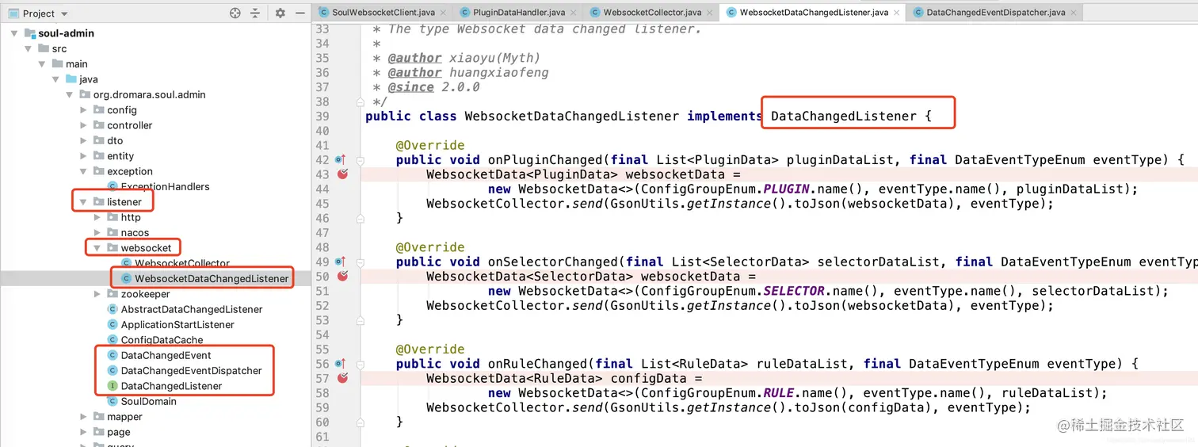
Task: Collapse the soul-admin module node
Action: coord(15,33)
